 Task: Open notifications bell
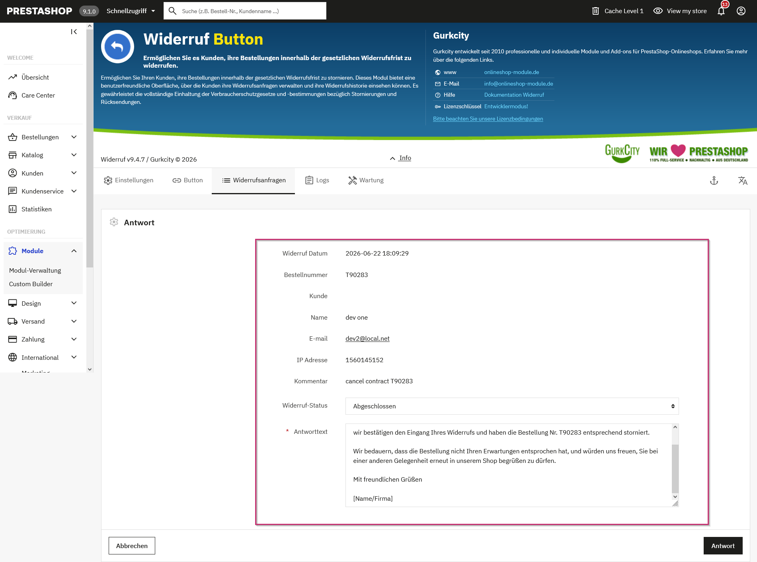point(721,11)
